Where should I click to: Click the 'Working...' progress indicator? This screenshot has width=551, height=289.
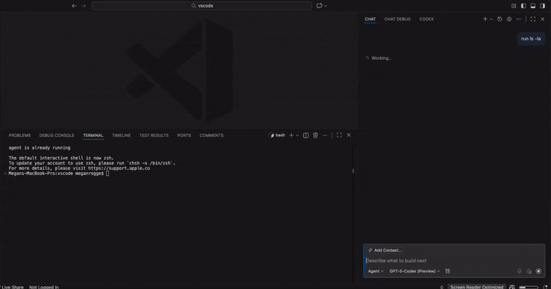(379, 58)
